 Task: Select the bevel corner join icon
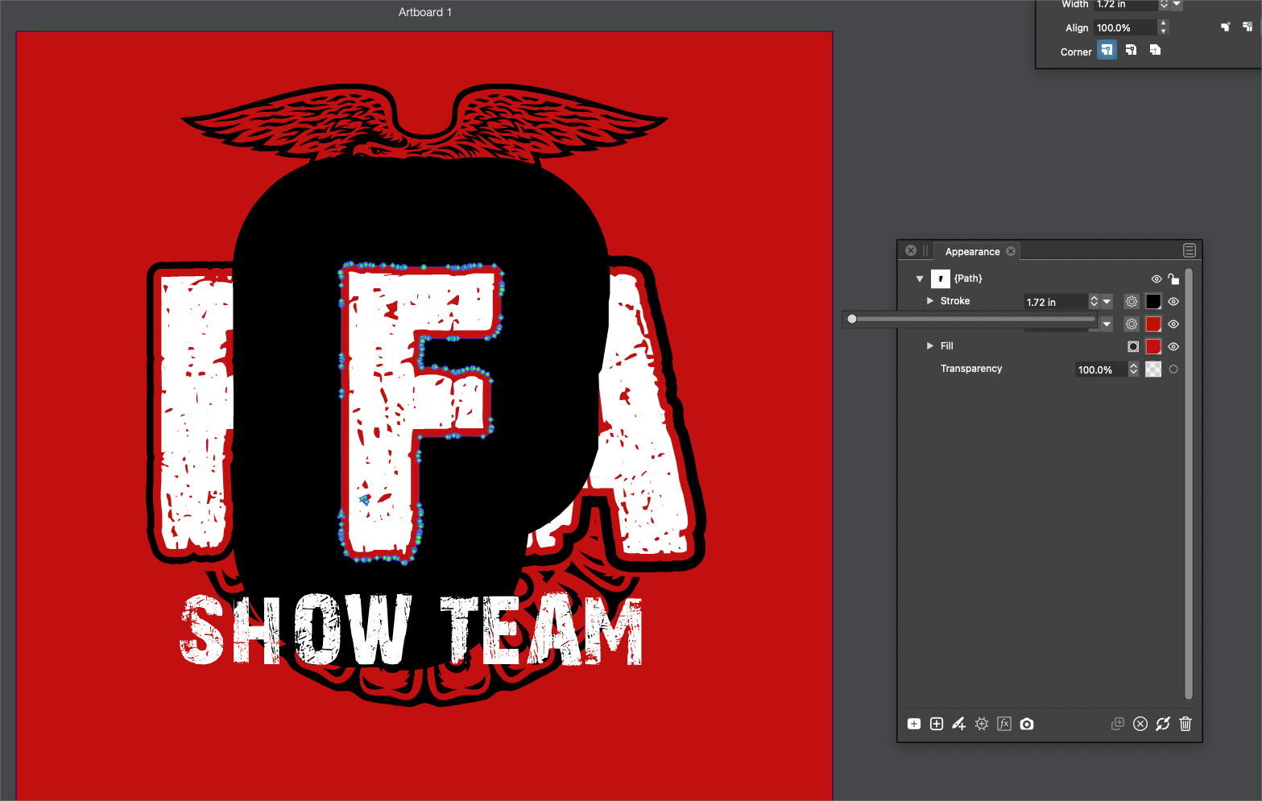[1155, 51]
